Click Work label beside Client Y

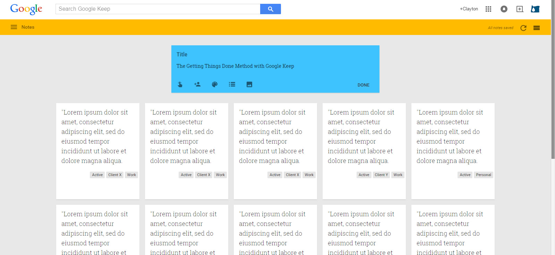pos(398,175)
